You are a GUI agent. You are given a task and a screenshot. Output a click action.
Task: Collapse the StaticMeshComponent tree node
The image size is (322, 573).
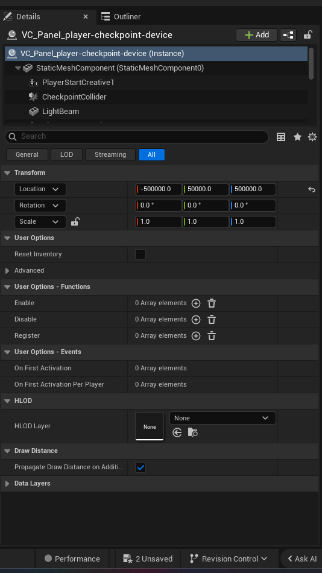(x=17, y=68)
